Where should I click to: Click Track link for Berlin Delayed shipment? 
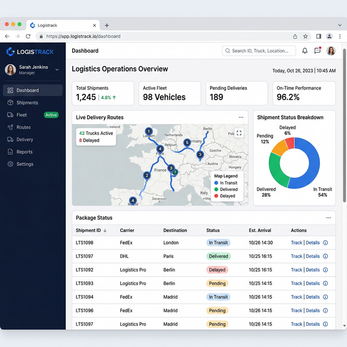pyautogui.click(x=296, y=269)
